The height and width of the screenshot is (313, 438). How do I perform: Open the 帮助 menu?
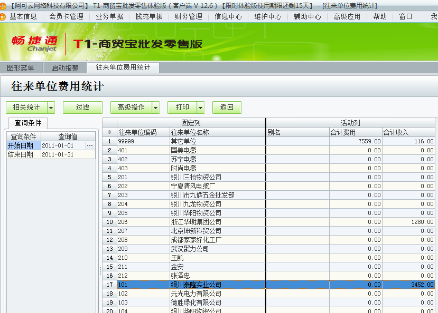pos(380,17)
